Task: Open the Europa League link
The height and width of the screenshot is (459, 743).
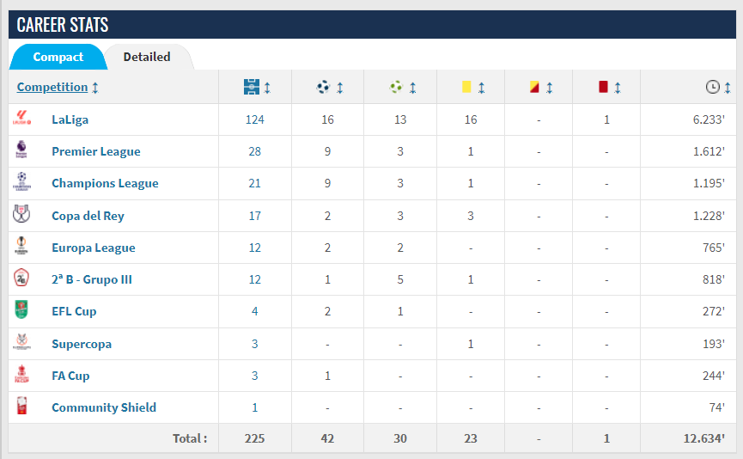Action: pos(94,248)
